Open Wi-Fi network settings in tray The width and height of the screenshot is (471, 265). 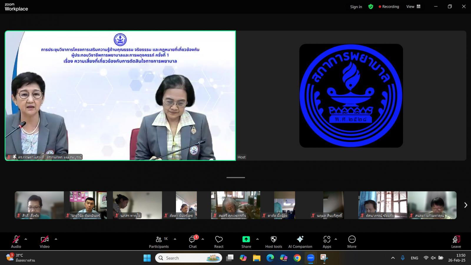coord(426,258)
